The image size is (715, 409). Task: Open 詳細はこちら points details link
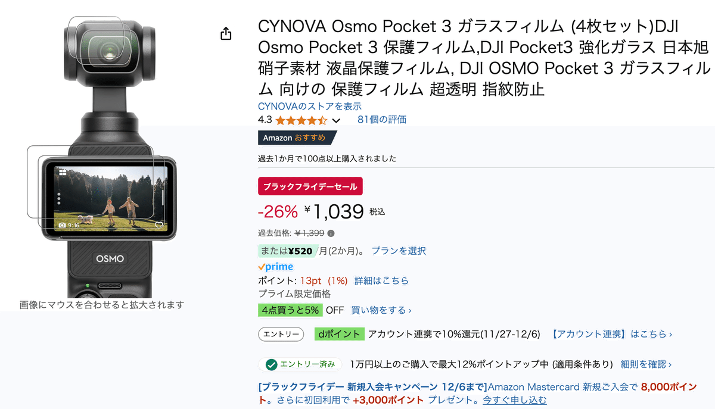382,280
